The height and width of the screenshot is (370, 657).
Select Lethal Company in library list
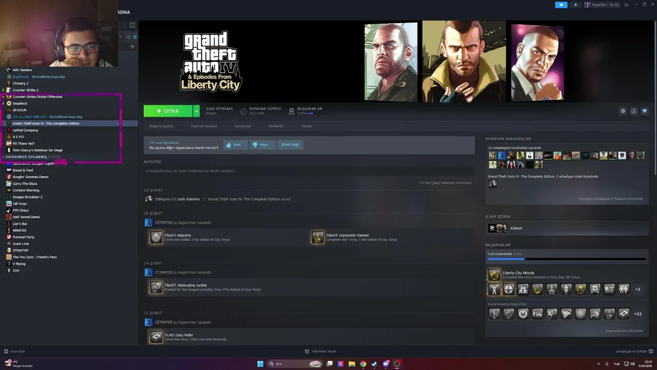25,130
